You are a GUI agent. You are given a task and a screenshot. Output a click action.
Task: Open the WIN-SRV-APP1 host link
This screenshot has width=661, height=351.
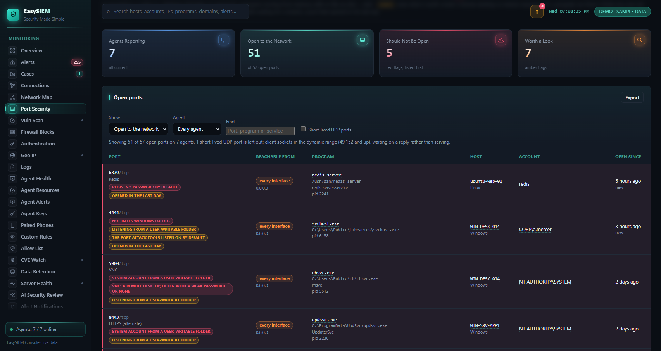point(485,325)
